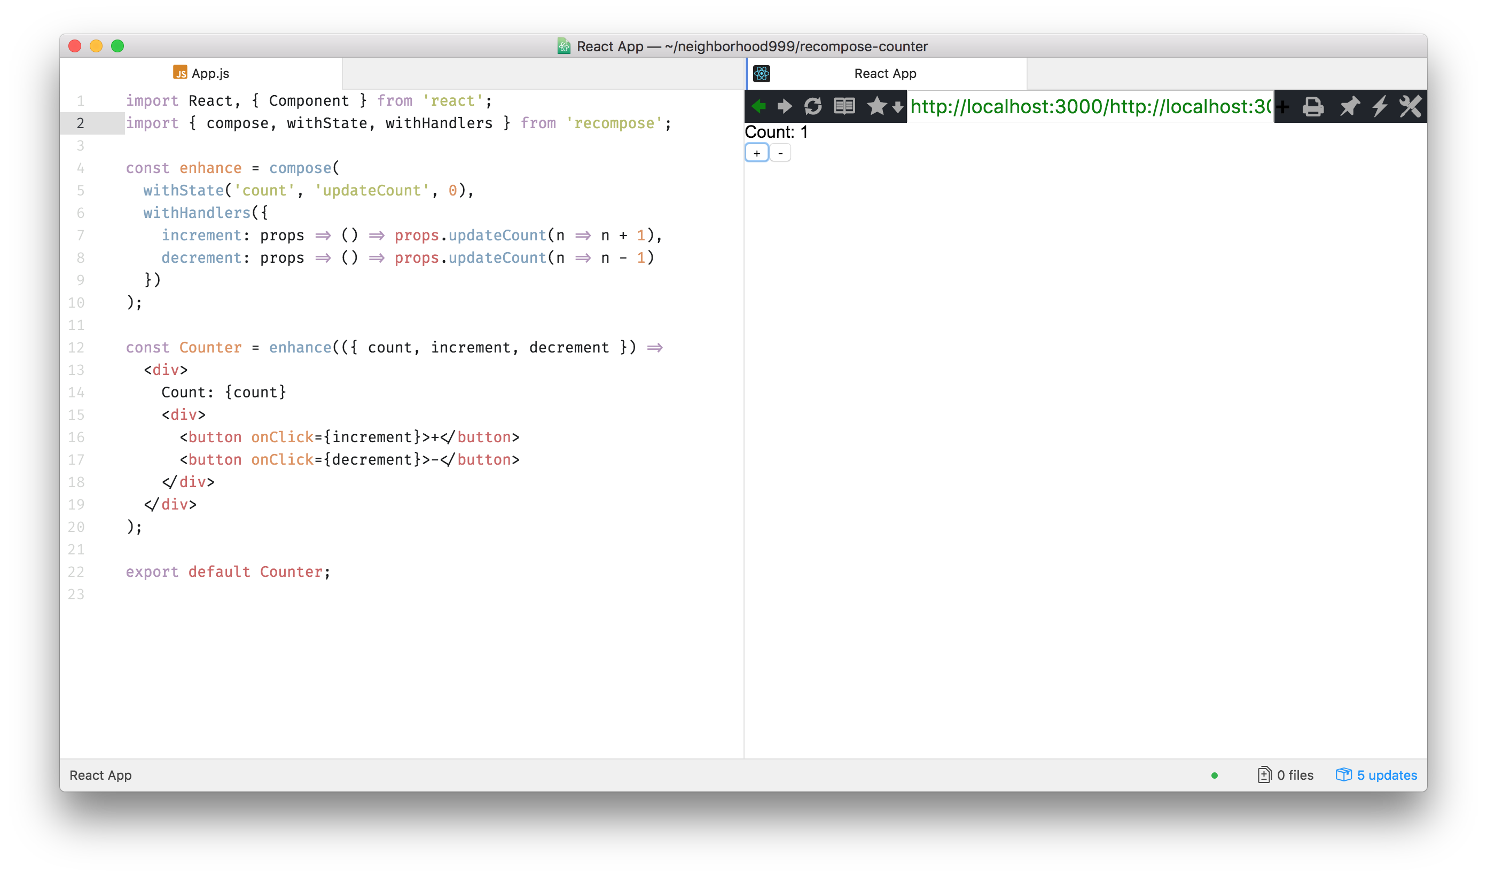Increment the count with + button

pos(757,153)
